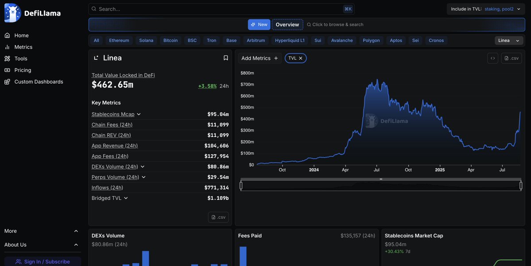This screenshot has width=531, height=266.
Task: Open the Tools sidebar item
Action: (x=16, y=58)
